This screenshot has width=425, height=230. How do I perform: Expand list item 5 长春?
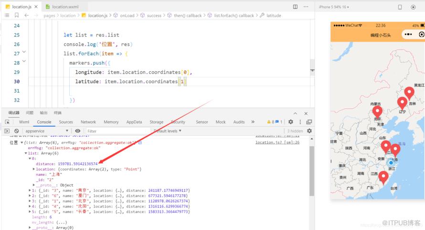click(x=30, y=211)
